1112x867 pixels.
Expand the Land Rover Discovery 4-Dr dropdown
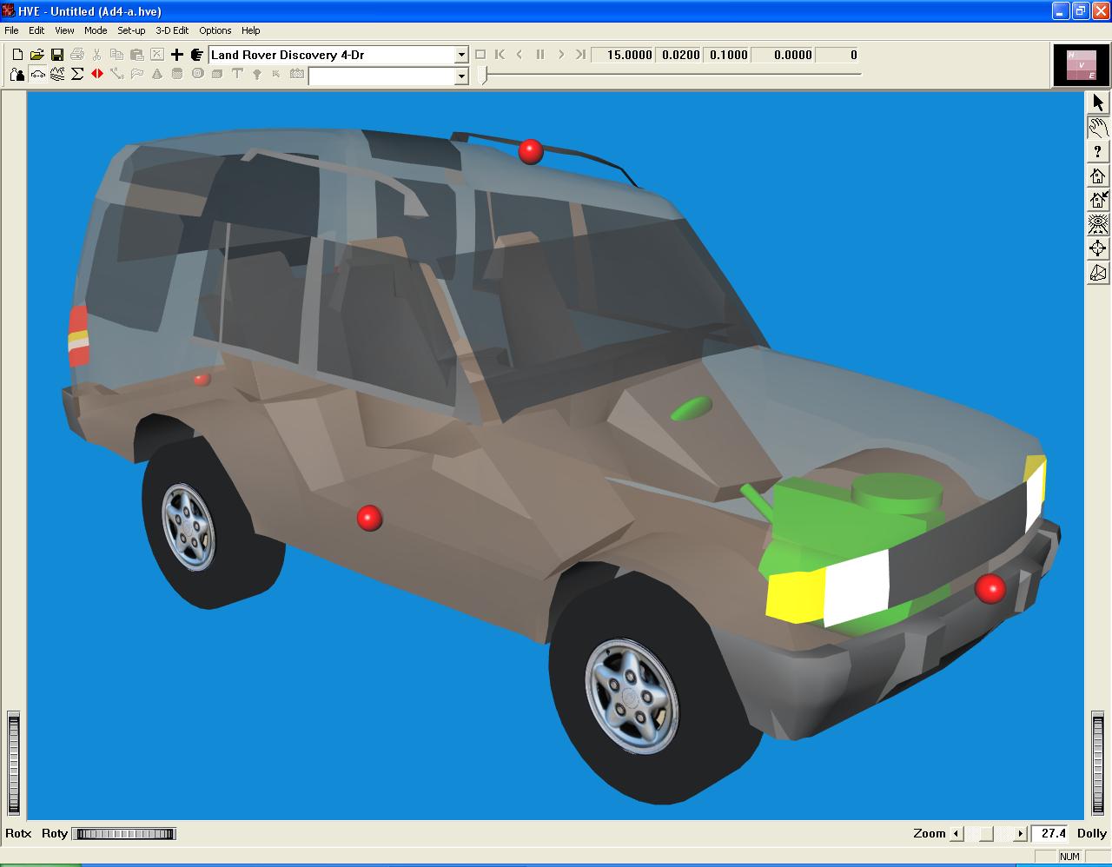pos(461,55)
